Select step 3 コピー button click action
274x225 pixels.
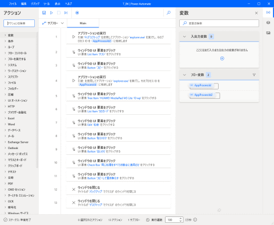118,65
